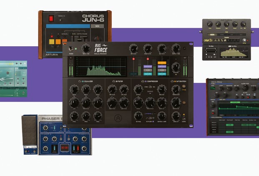Viewport: 259px width, 176px height.
Task: Click the Mix knob on Chorus JUN-6
Action: (97, 38)
